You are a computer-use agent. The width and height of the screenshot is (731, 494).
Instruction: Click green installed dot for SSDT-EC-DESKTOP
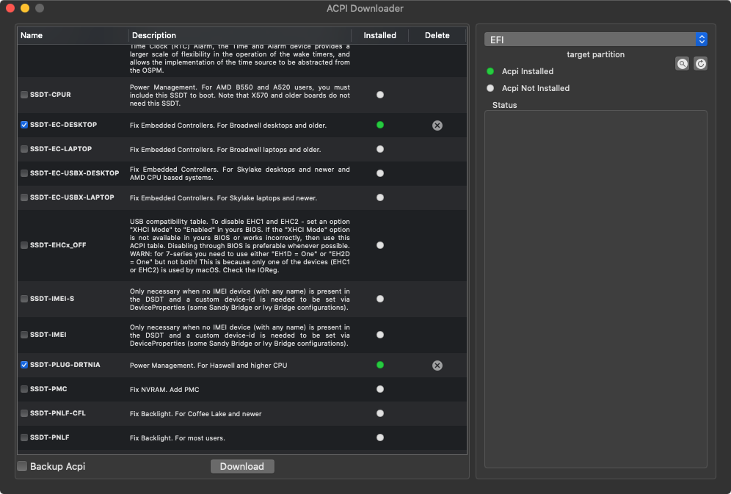pos(380,125)
